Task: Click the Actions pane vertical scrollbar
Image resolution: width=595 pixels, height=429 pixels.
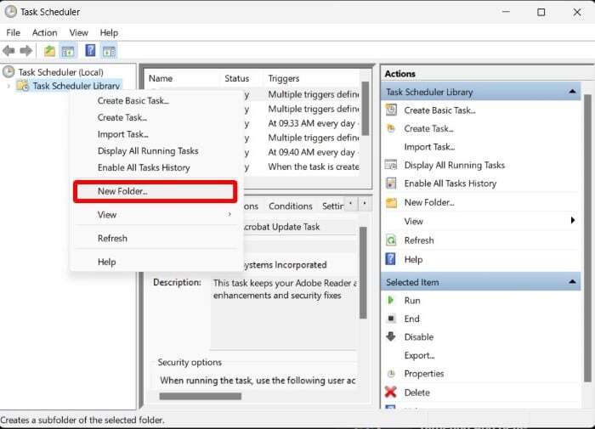Action: point(587,238)
